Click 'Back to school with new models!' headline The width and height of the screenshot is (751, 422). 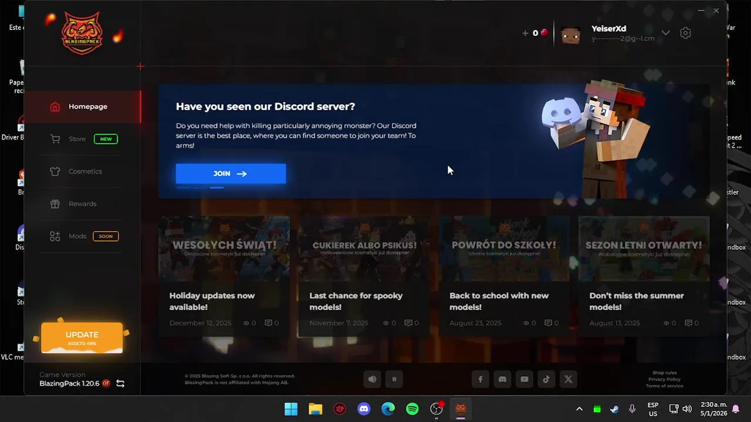499,301
